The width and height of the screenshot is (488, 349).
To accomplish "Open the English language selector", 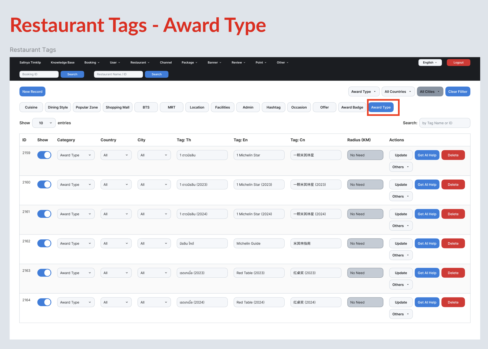I will click(x=430, y=62).
